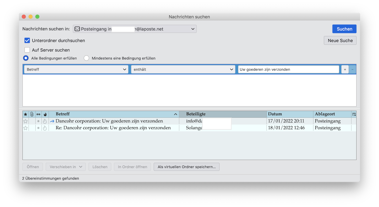Click the inbox icon in folder selector
Viewport: 379px width, 207px height.
[x=77, y=29]
